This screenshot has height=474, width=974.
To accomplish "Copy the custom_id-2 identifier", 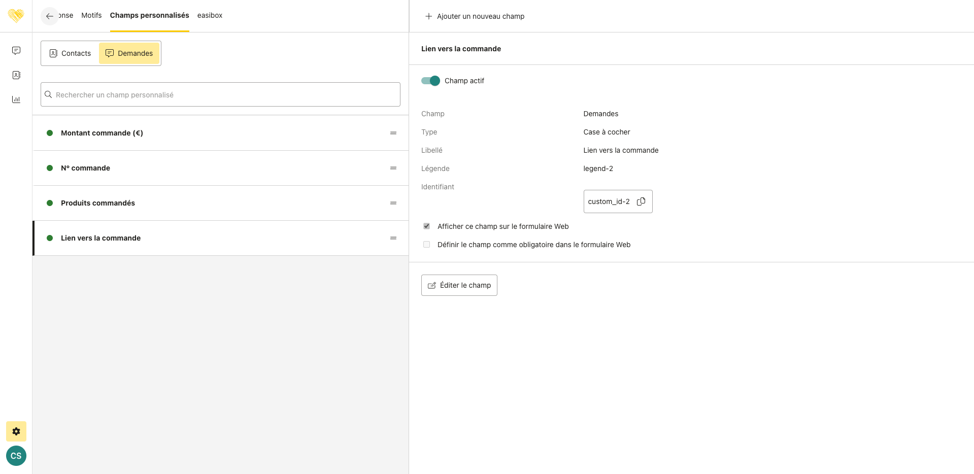I will (x=641, y=201).
